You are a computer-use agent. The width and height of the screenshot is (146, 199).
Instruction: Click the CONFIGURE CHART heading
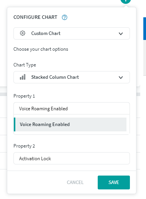[x=35, y=17]
